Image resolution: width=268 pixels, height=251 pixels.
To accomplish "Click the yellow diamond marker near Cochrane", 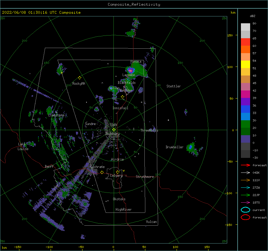I will (102, 172).
